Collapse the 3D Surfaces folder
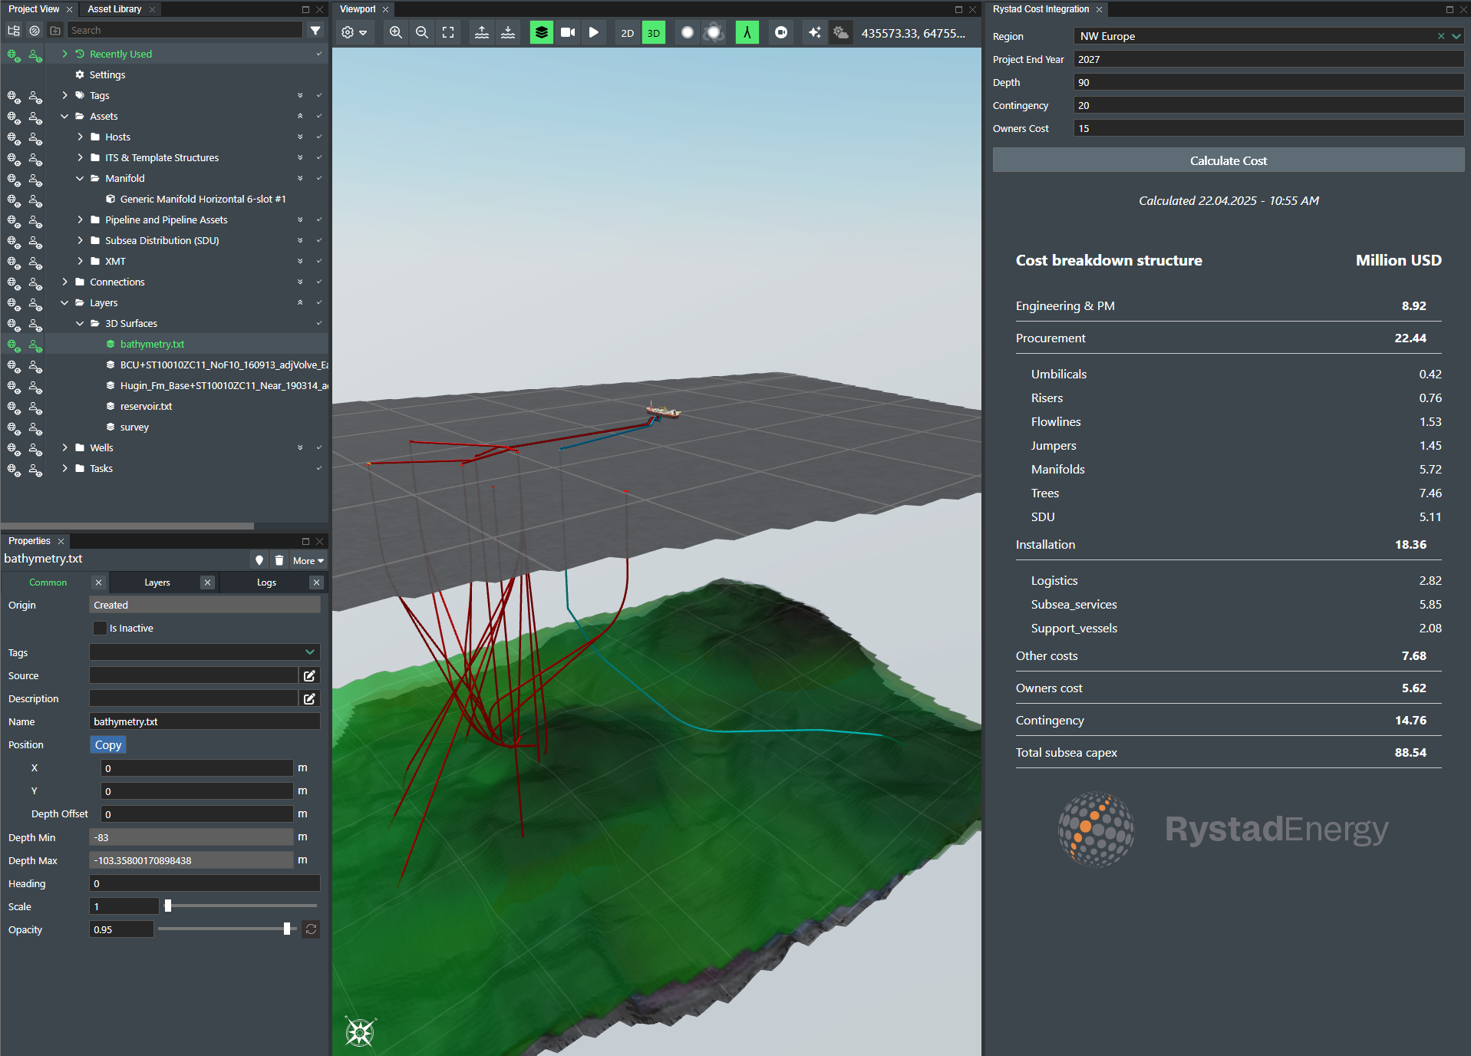Image resolution: width=1471 pixels, height=1056 pixels. pyautogui.click(x=81, y=323)
